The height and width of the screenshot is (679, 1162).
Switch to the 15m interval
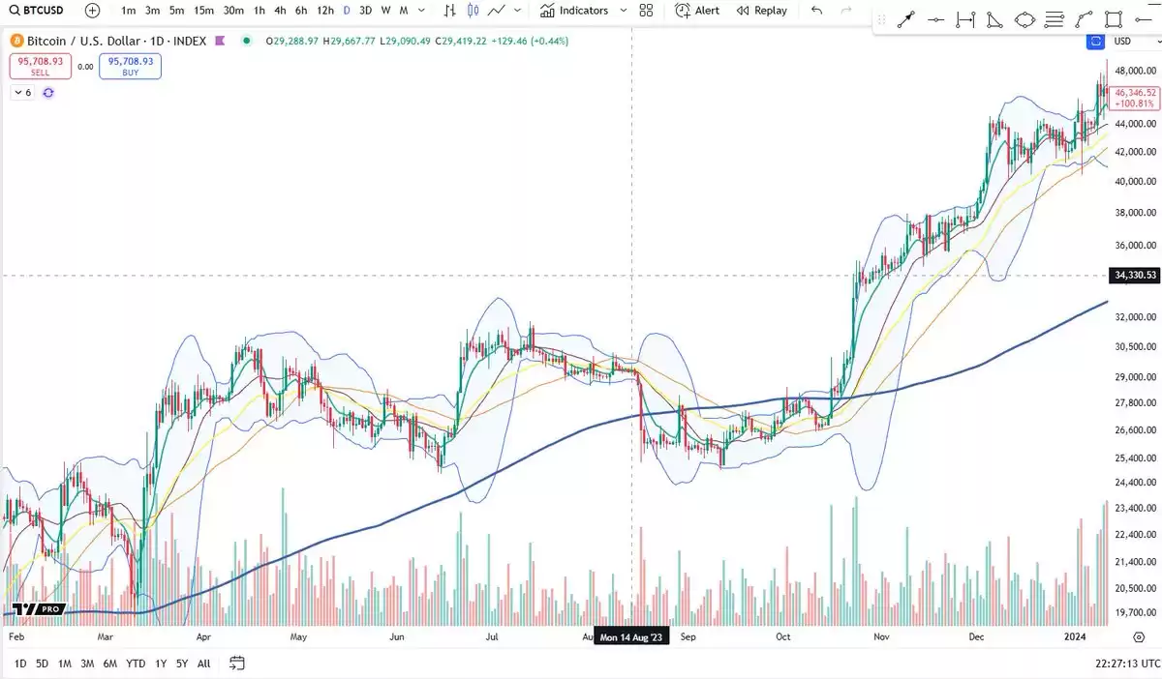click(x=203, y=10)
